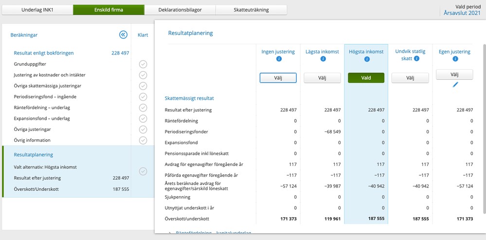Click info icon under Högsta inkomst
486x240 pixels.
click(x=366, y=59)
